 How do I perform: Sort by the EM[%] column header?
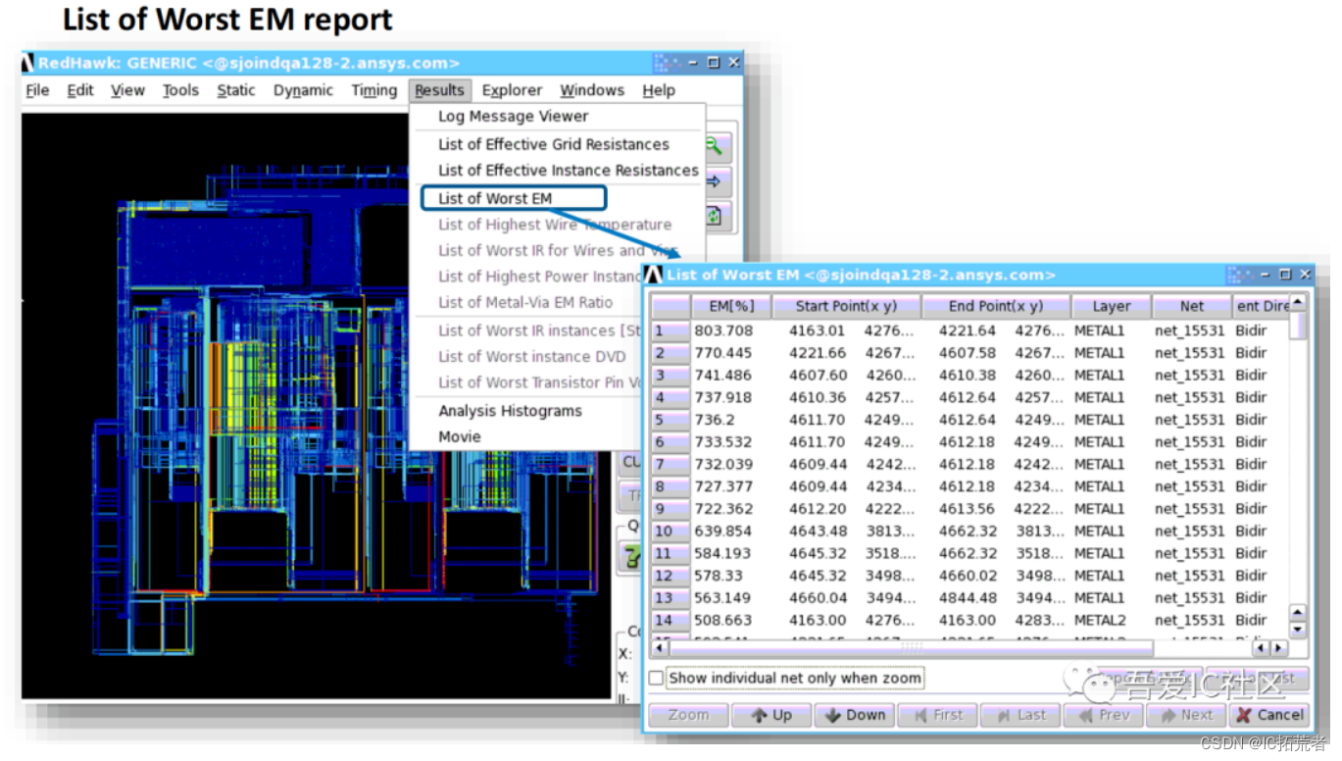tap(730, 306)
